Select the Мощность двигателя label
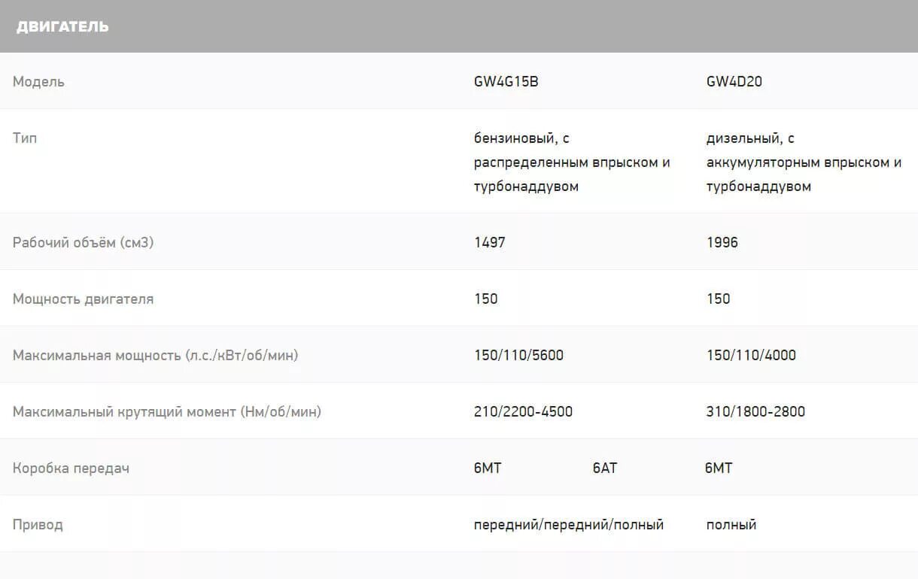 point(83,299)
